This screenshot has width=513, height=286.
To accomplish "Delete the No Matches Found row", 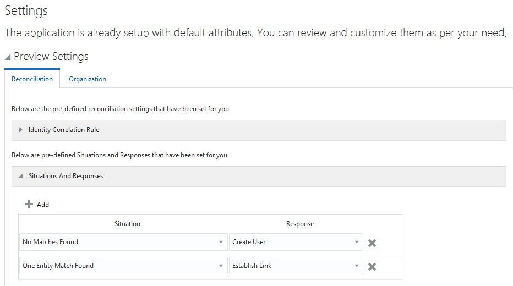I will (x=372, y=243).
